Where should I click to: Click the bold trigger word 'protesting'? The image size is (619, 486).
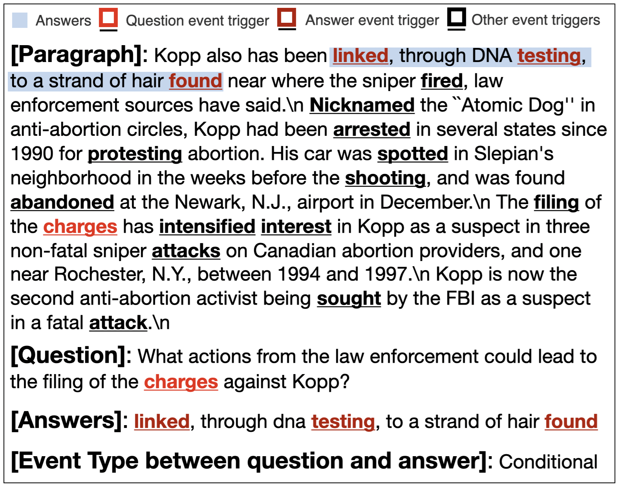pos(135,154)
